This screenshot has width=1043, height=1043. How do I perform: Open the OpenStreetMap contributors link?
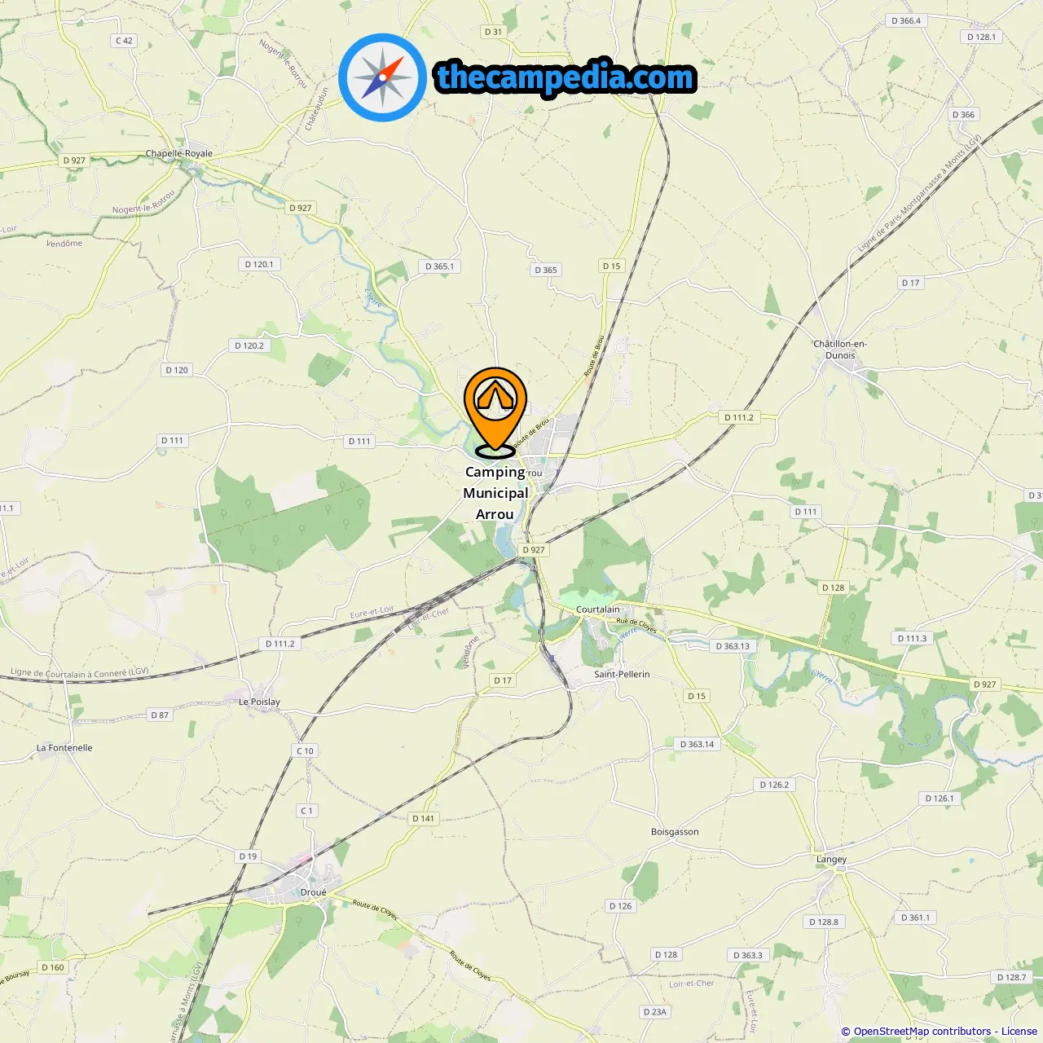click(x=922, y=1032)
